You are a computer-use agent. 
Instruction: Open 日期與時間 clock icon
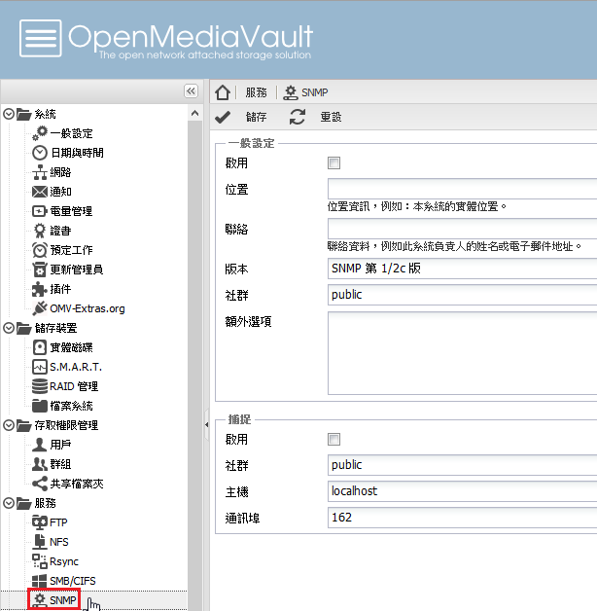pyautogui.click(x=40, y=153)
